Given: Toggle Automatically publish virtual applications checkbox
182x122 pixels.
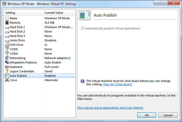Looking at the screenshot, I should (x=83, y=28).
